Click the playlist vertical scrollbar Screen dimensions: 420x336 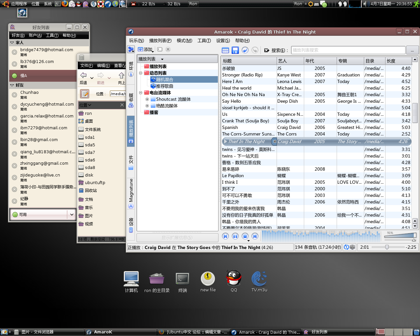point(415,113)
